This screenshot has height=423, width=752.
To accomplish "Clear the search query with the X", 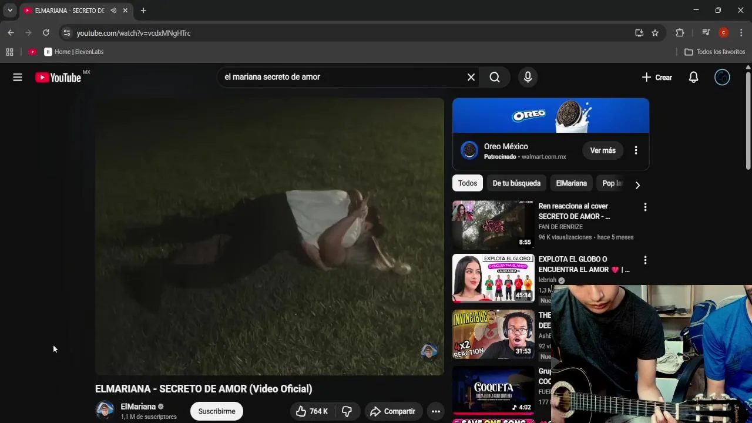I will point(471,78).
